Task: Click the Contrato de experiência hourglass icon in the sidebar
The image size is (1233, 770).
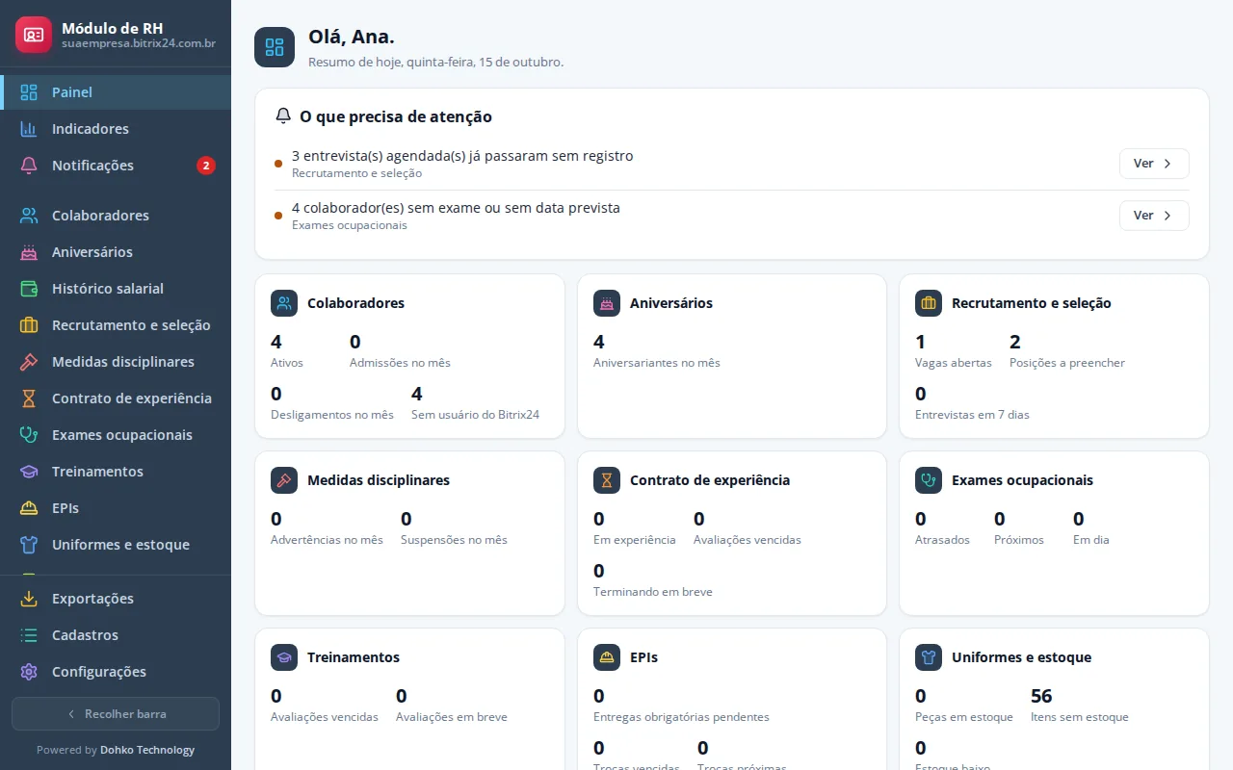Action: coord(29,398)
